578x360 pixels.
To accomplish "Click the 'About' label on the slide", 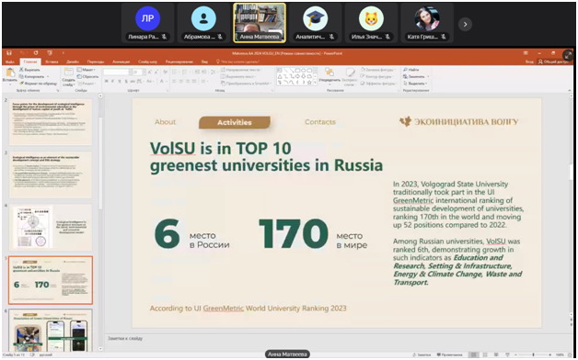I will 165,122.
